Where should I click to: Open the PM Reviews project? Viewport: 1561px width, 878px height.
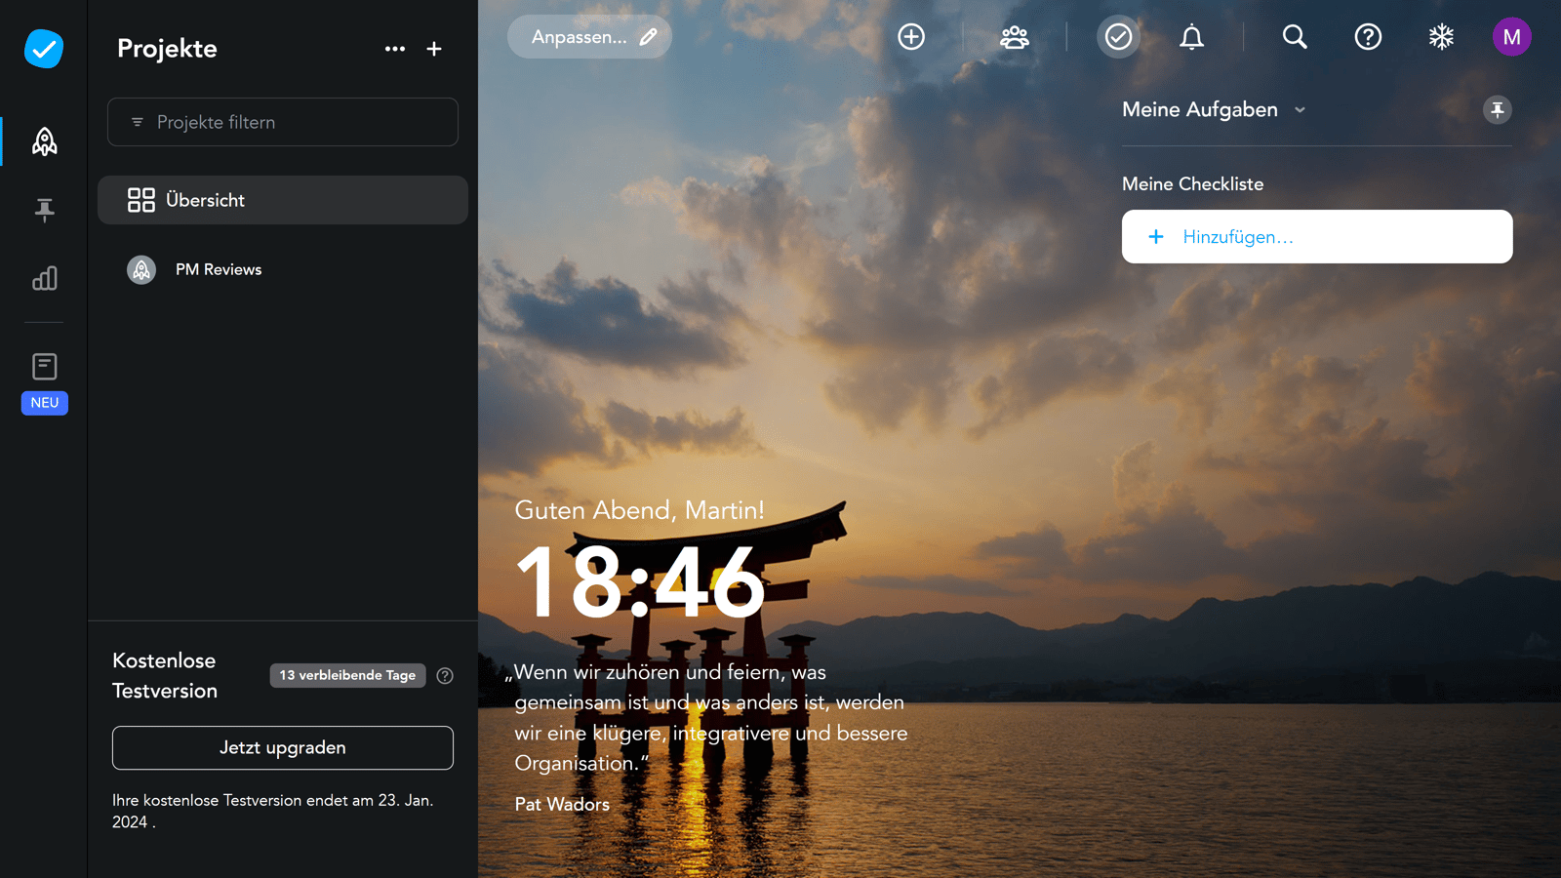coord(219,269)
